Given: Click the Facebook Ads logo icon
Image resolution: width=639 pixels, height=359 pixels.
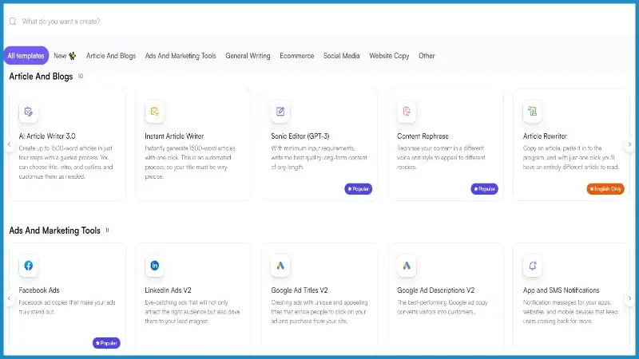Looking at the screenshot, I should 29,266.
